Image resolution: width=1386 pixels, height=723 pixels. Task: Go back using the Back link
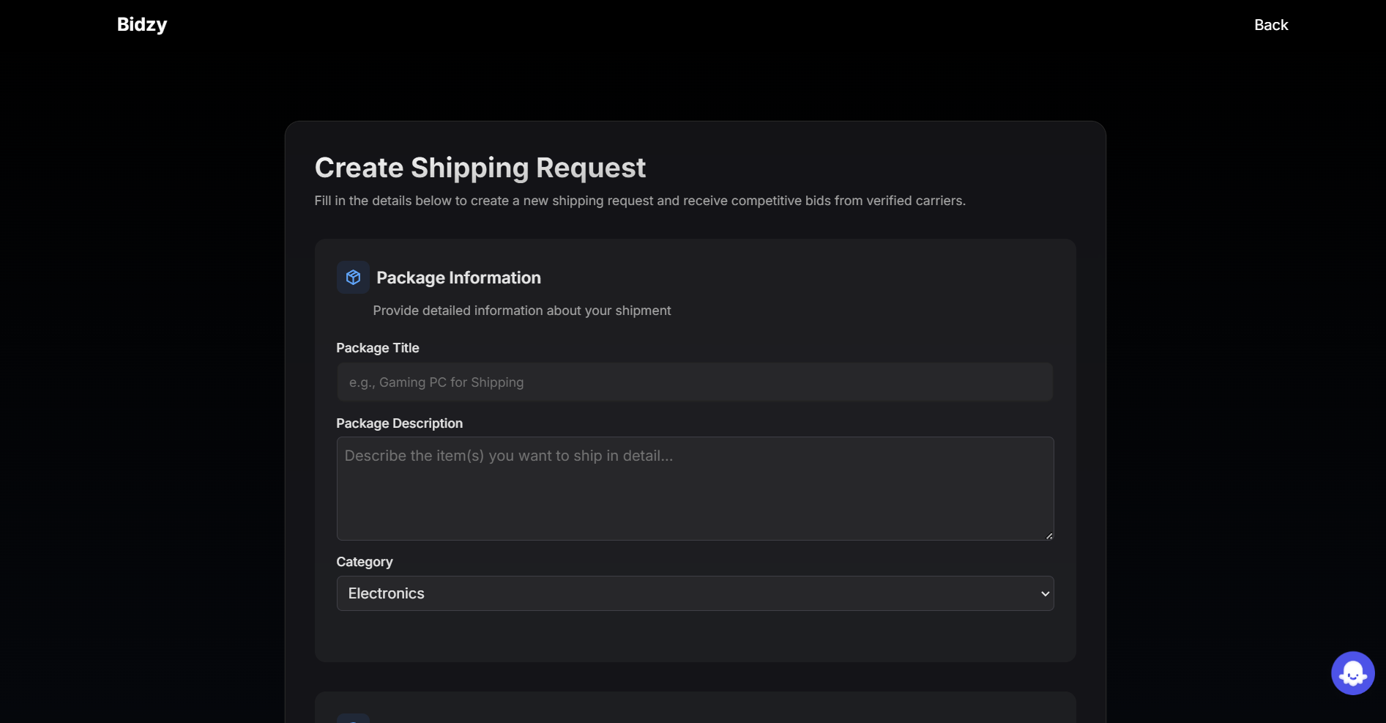click(x=1270, y=25)
